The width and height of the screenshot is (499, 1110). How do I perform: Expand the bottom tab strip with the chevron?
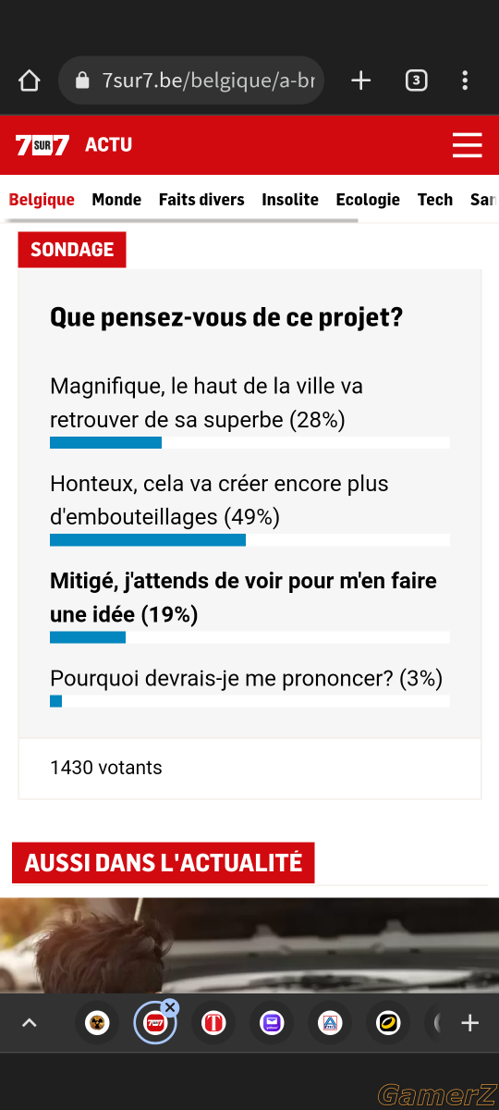(30, 1022)
